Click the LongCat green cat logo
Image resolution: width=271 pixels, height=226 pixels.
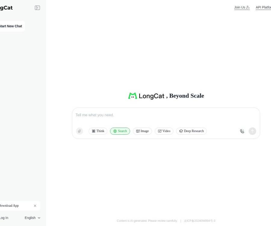click(x=132, y=96)
